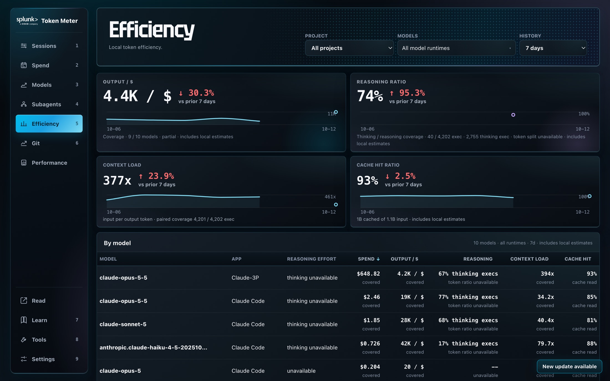Click the Output per dollar end marker
The width and height of the screenshot is (610, 381).
(336, 112)
